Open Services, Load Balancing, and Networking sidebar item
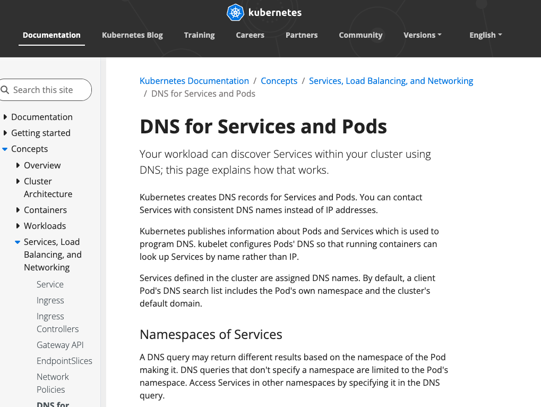The image size is (541, 407). pos(53,255)
